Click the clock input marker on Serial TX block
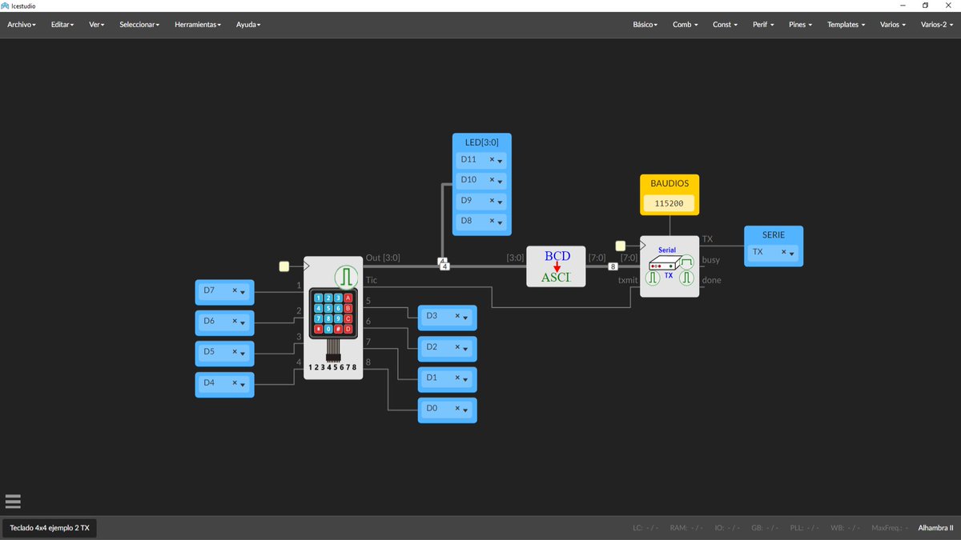 pos(621,246)
